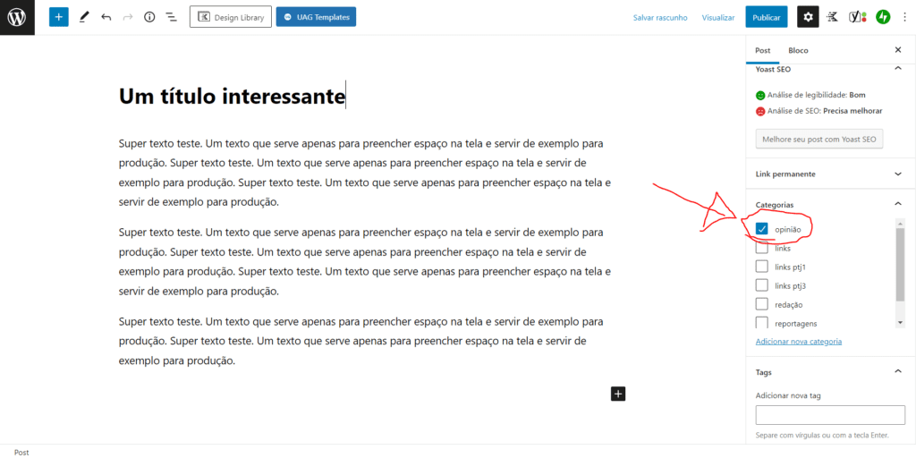Open the Yoast SEO icon in toolbar
This screenshot has width=916, height=458.
coord(856,17)
